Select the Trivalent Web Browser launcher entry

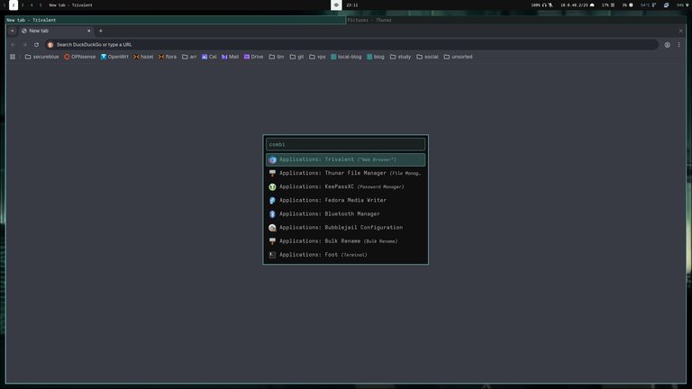pos(346,159)
